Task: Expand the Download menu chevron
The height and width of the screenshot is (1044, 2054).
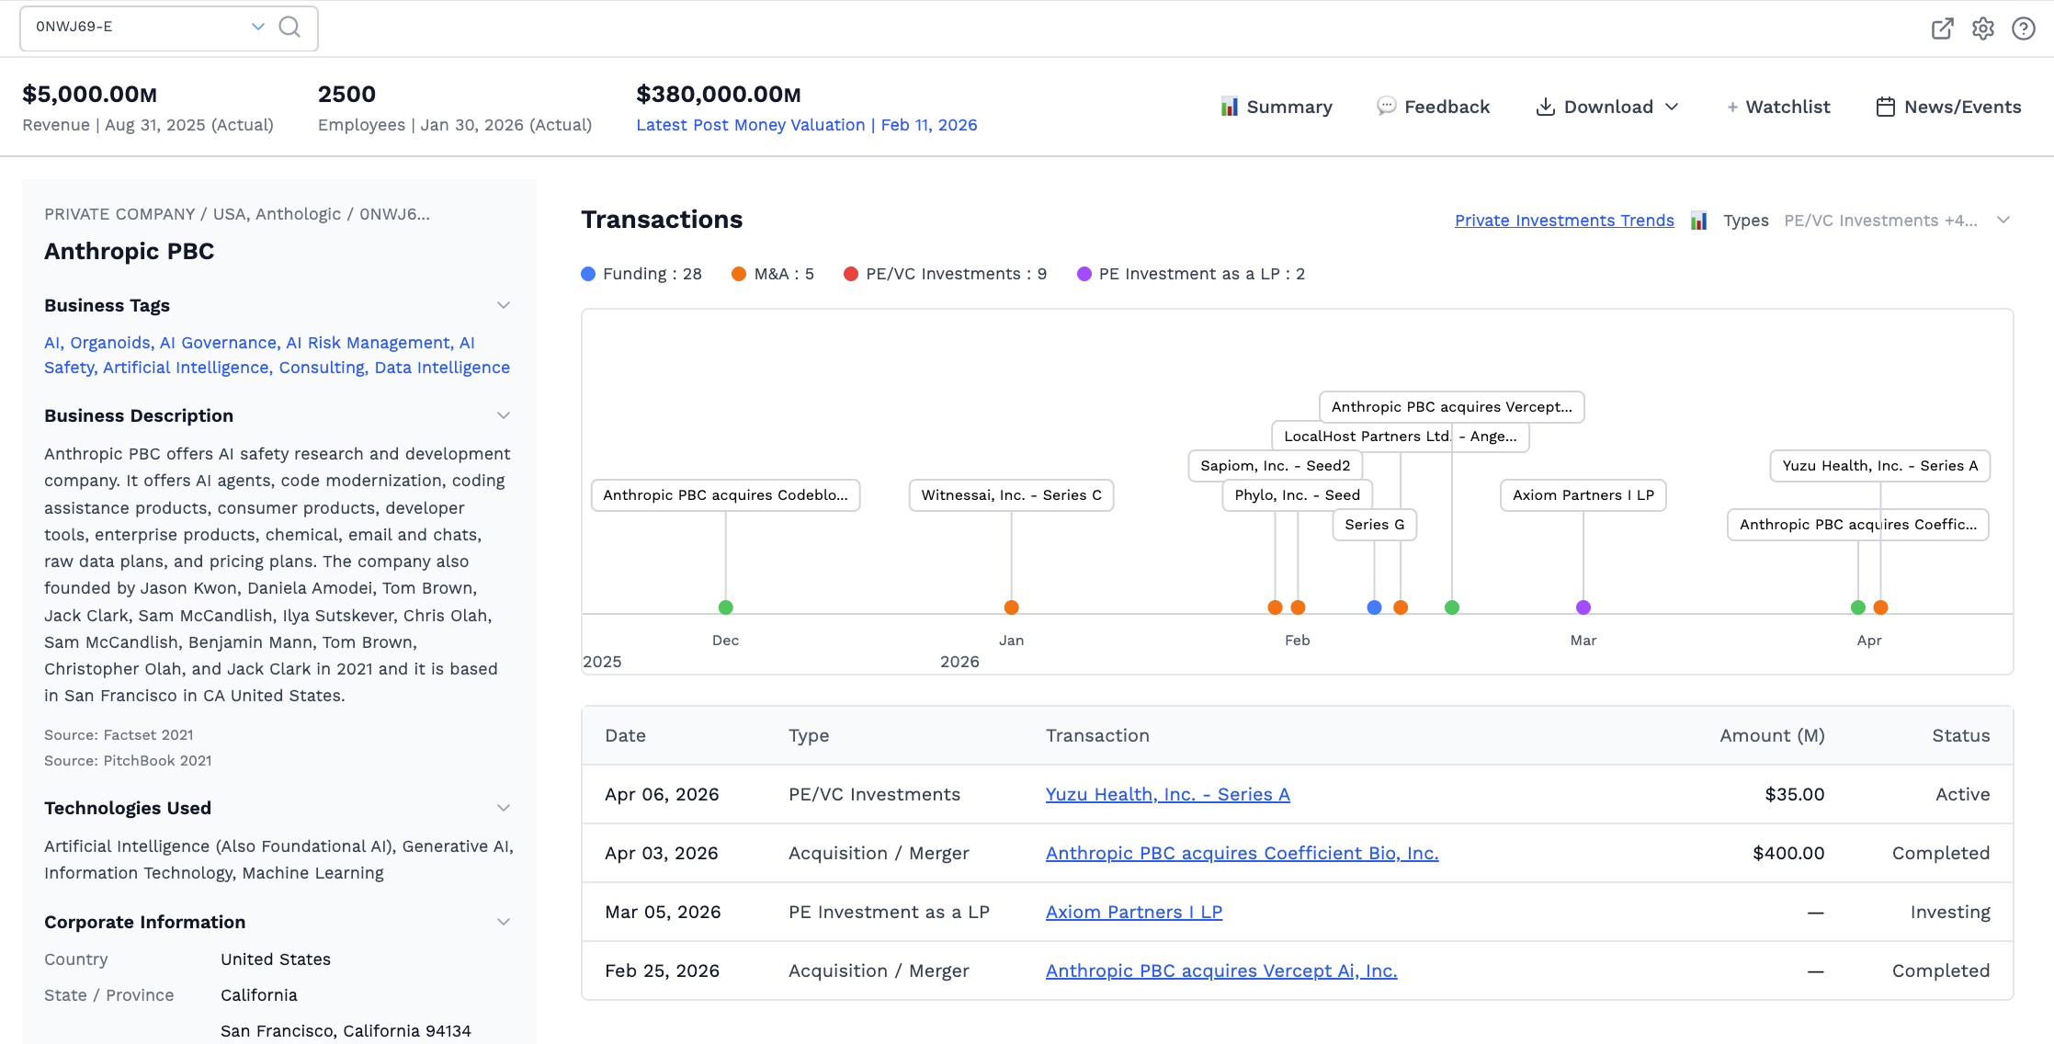Action: click(x=1672, y=107)
